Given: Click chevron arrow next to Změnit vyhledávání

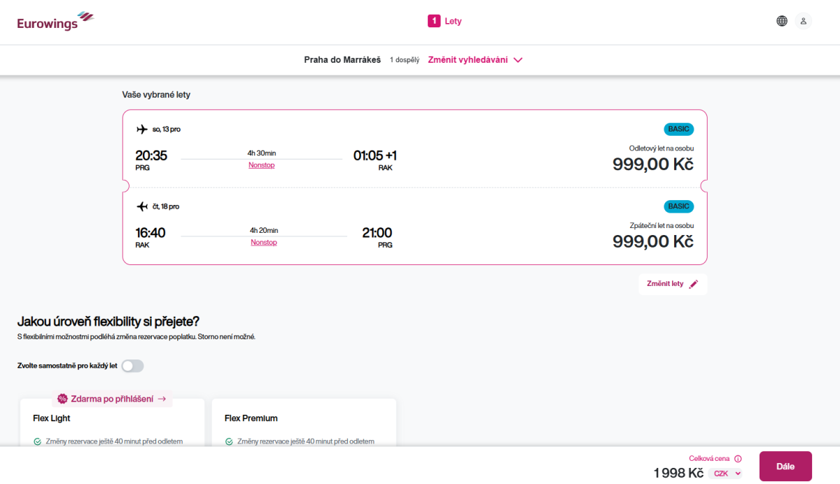Looking at the screenshot, I should tap(518, 60).
